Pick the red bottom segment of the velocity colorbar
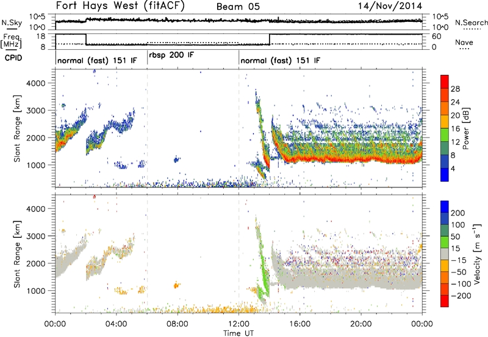 point(445,301)
